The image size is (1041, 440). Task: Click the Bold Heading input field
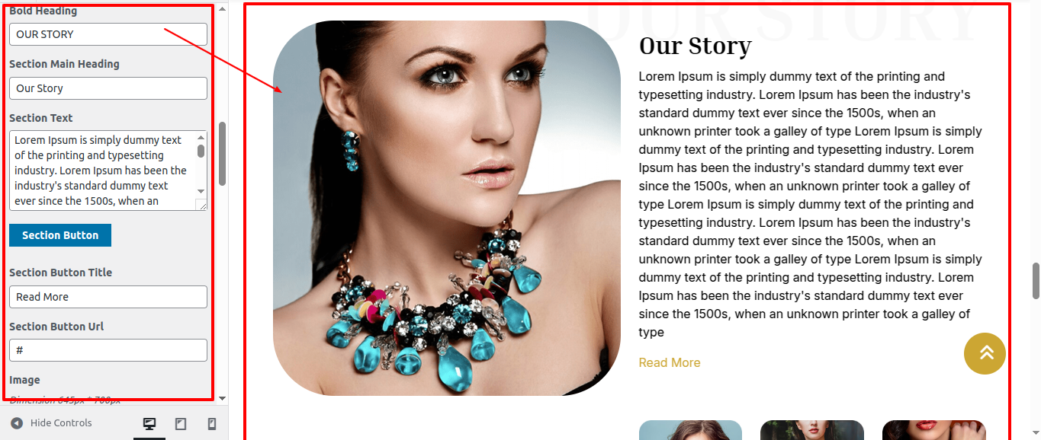click(108, 34)
